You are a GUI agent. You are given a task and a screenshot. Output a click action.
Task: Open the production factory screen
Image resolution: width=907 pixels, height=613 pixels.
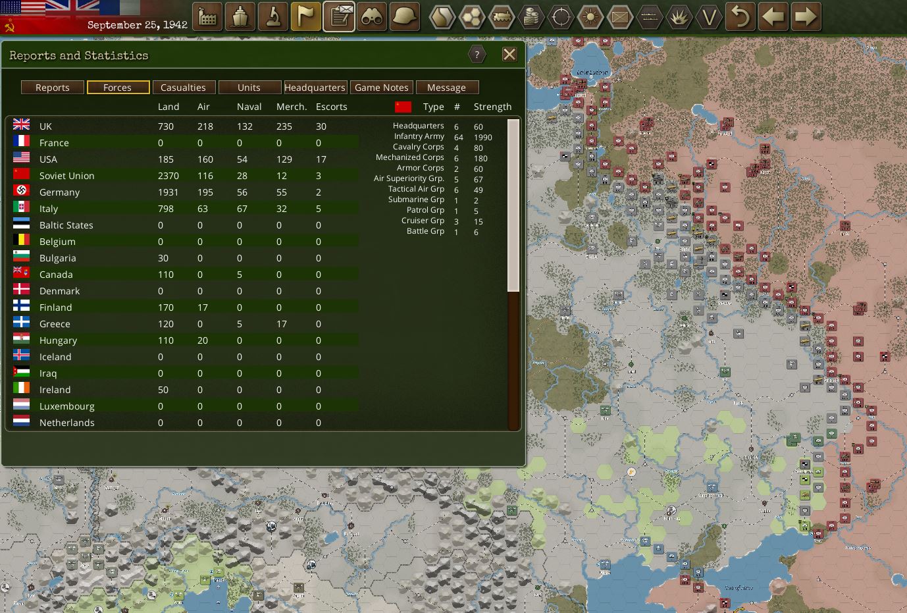tap(207, 16)
